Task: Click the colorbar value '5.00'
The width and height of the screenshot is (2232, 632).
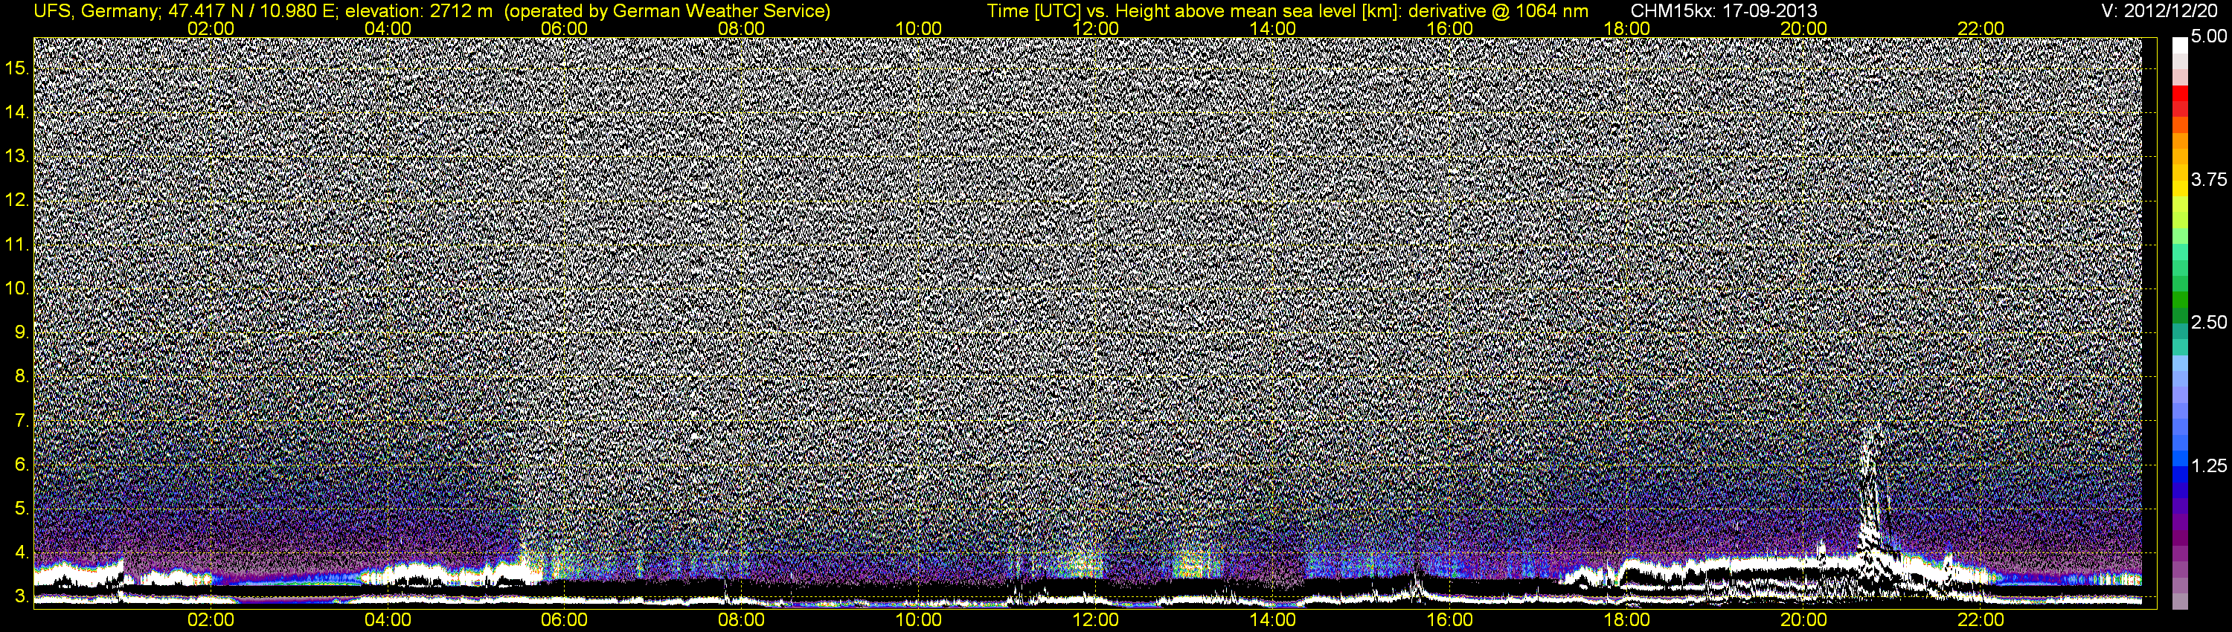Action: click(2209, 37)
